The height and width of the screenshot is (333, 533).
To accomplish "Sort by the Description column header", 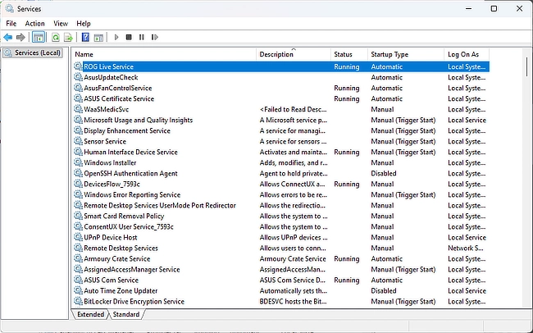I will tap(294, 54).
